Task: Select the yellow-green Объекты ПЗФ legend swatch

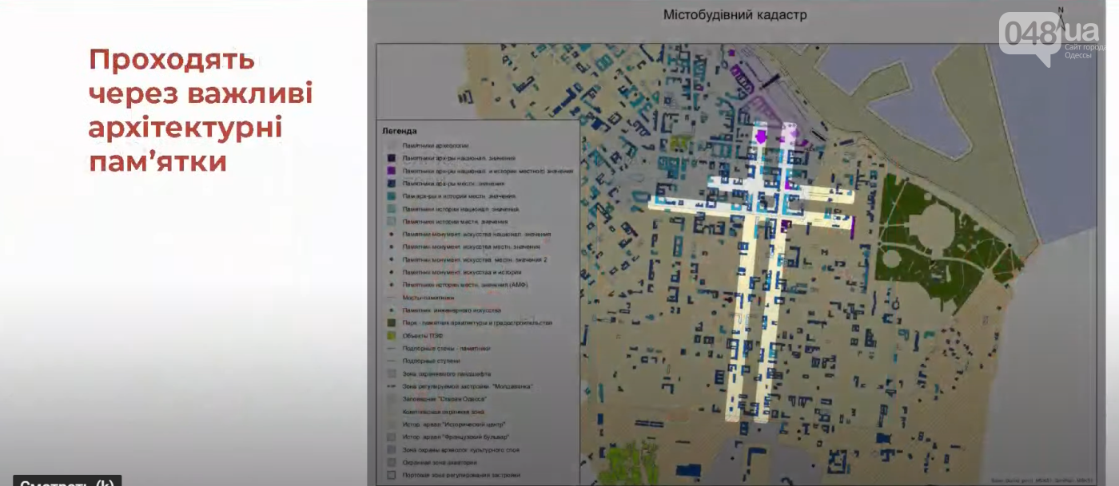Action: (390, 336)
